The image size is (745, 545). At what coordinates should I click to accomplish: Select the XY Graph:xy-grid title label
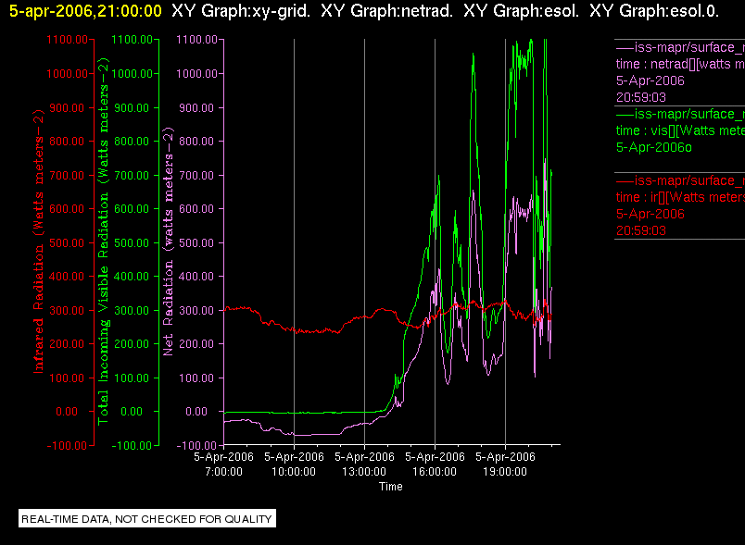click(240, 11)
